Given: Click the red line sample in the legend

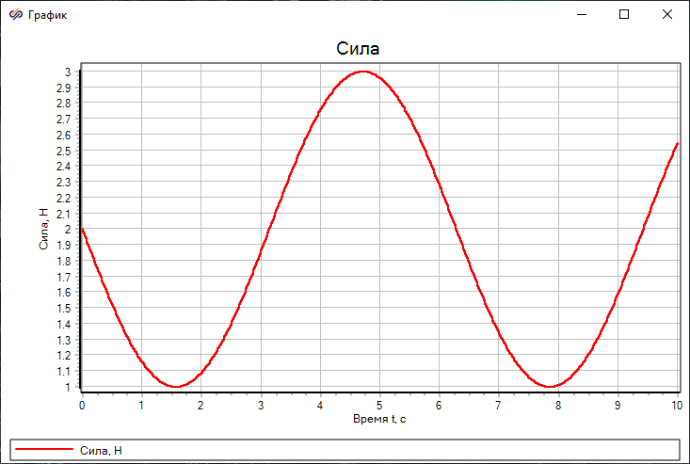Looking at the screenshot, I should (x=45, y=451).
